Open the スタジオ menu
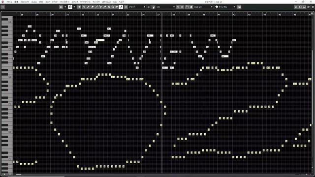 coord(75,2)
